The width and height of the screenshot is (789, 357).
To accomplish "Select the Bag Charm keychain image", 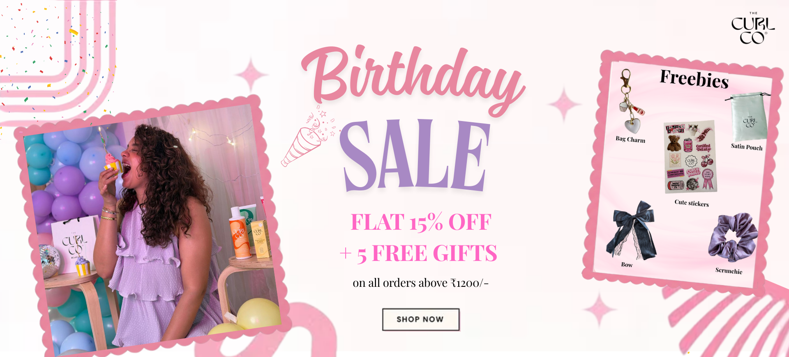I will pos(630,101).
